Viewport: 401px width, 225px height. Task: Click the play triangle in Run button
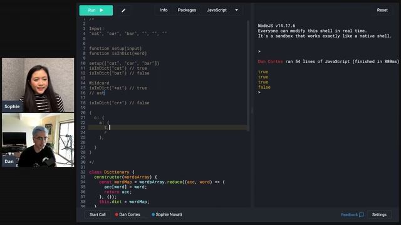(x=102, y=10)
